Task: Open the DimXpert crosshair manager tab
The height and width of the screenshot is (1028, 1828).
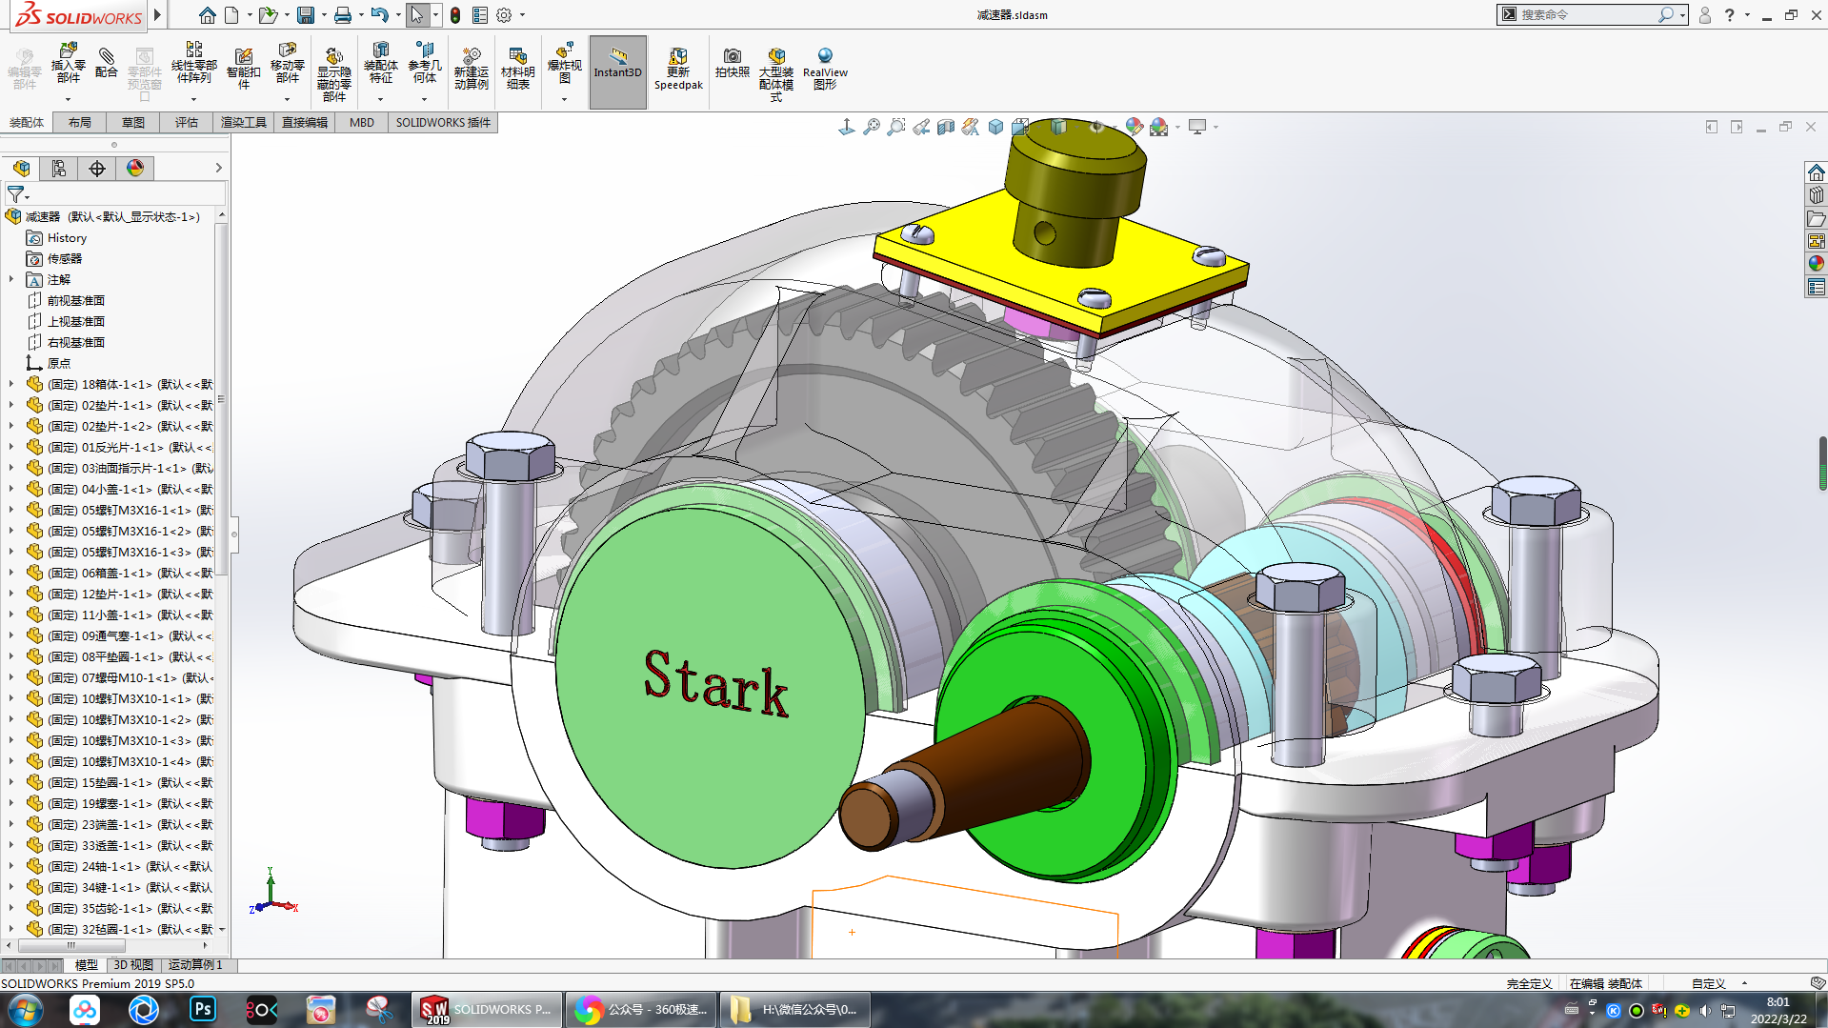Action: [97, 169]
